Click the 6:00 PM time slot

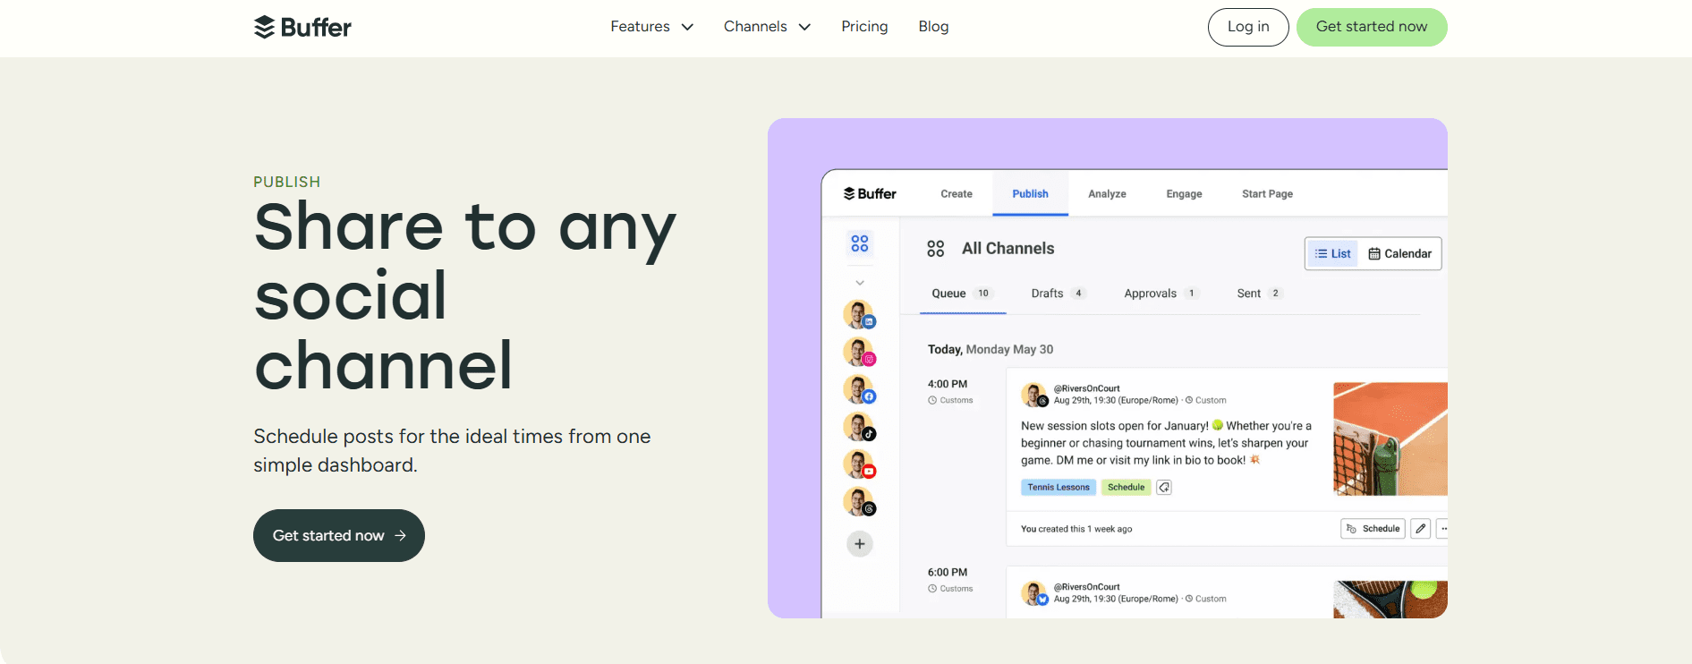tap(948, 572)
